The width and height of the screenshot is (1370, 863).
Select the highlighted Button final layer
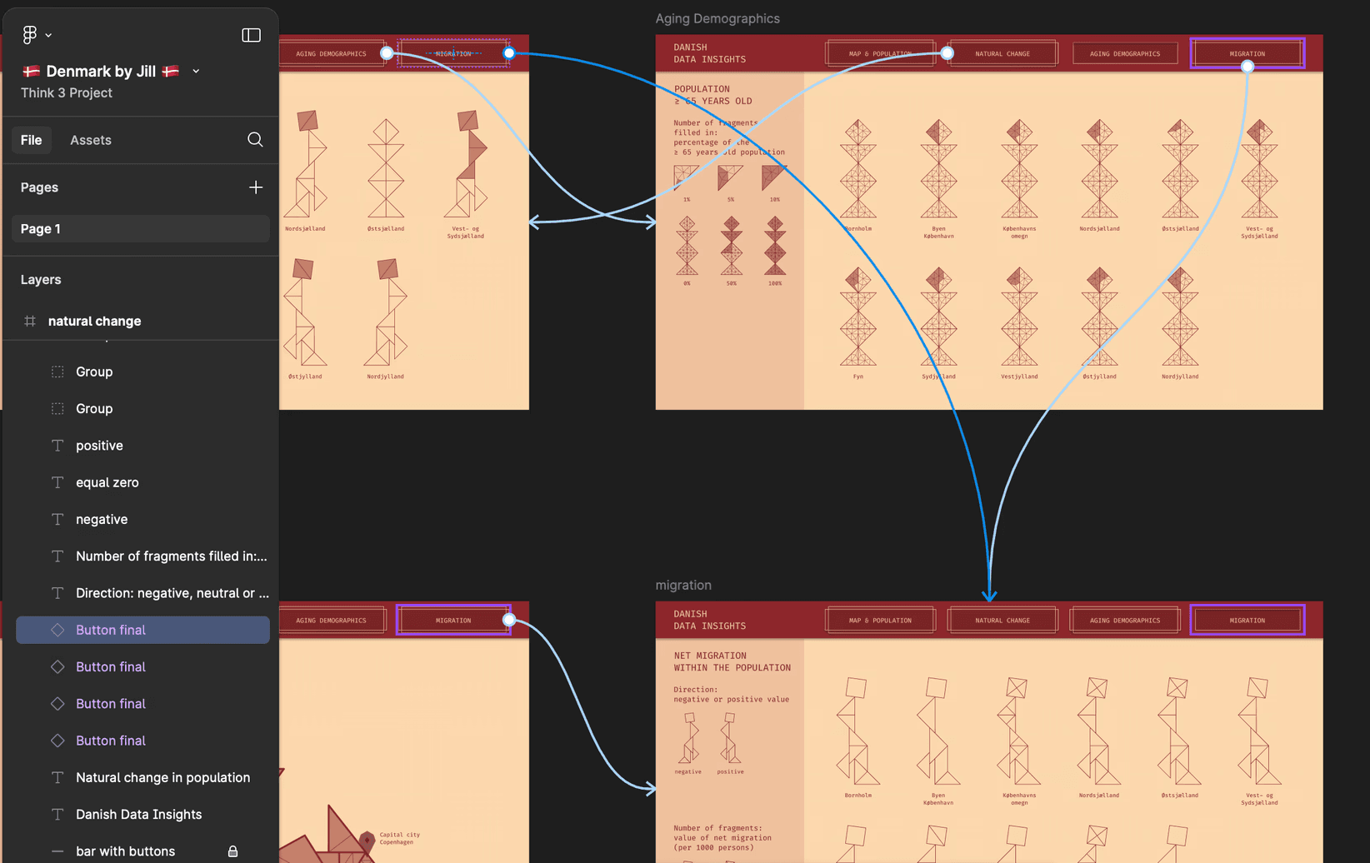142,630
